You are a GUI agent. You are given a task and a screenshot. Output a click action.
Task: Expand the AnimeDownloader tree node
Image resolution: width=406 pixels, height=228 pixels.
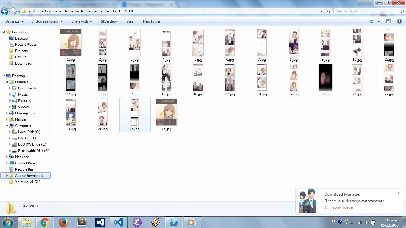point(7,176)
